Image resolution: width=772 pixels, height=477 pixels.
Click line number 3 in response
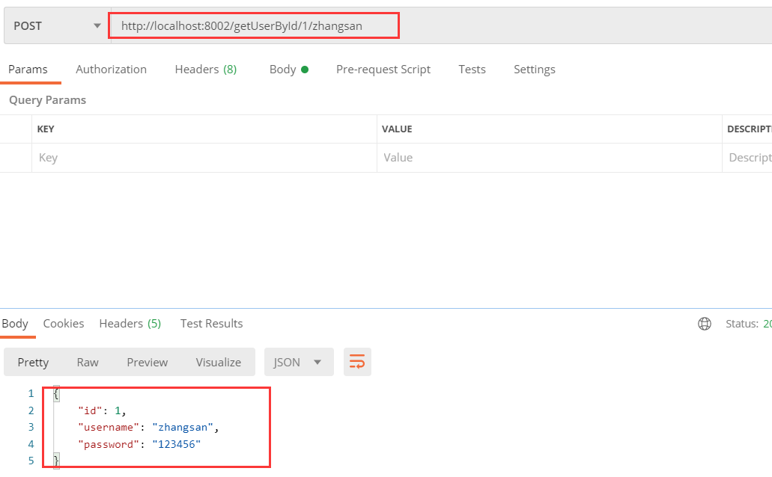tap(31, 428)
